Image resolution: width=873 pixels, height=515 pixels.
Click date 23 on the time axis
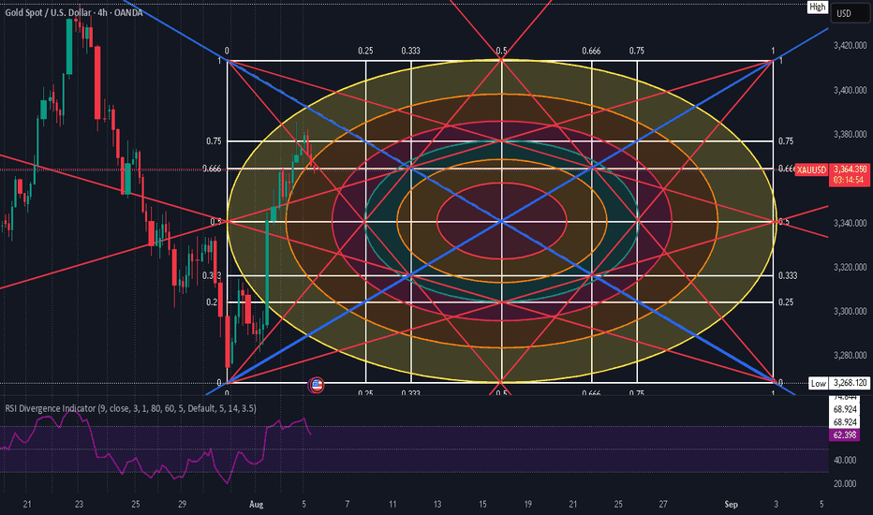click(79, 505)
